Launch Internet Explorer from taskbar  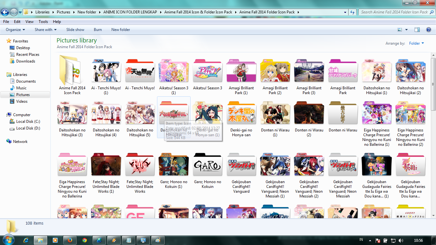pos(26,240)
